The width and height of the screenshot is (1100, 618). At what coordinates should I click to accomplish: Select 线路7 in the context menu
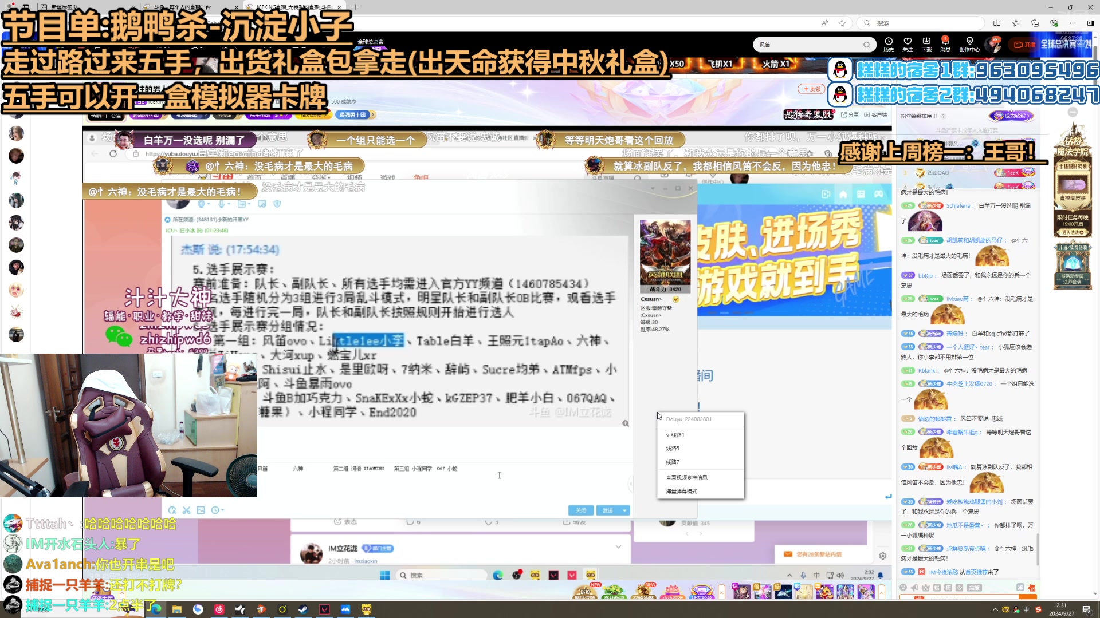[700, 462]
